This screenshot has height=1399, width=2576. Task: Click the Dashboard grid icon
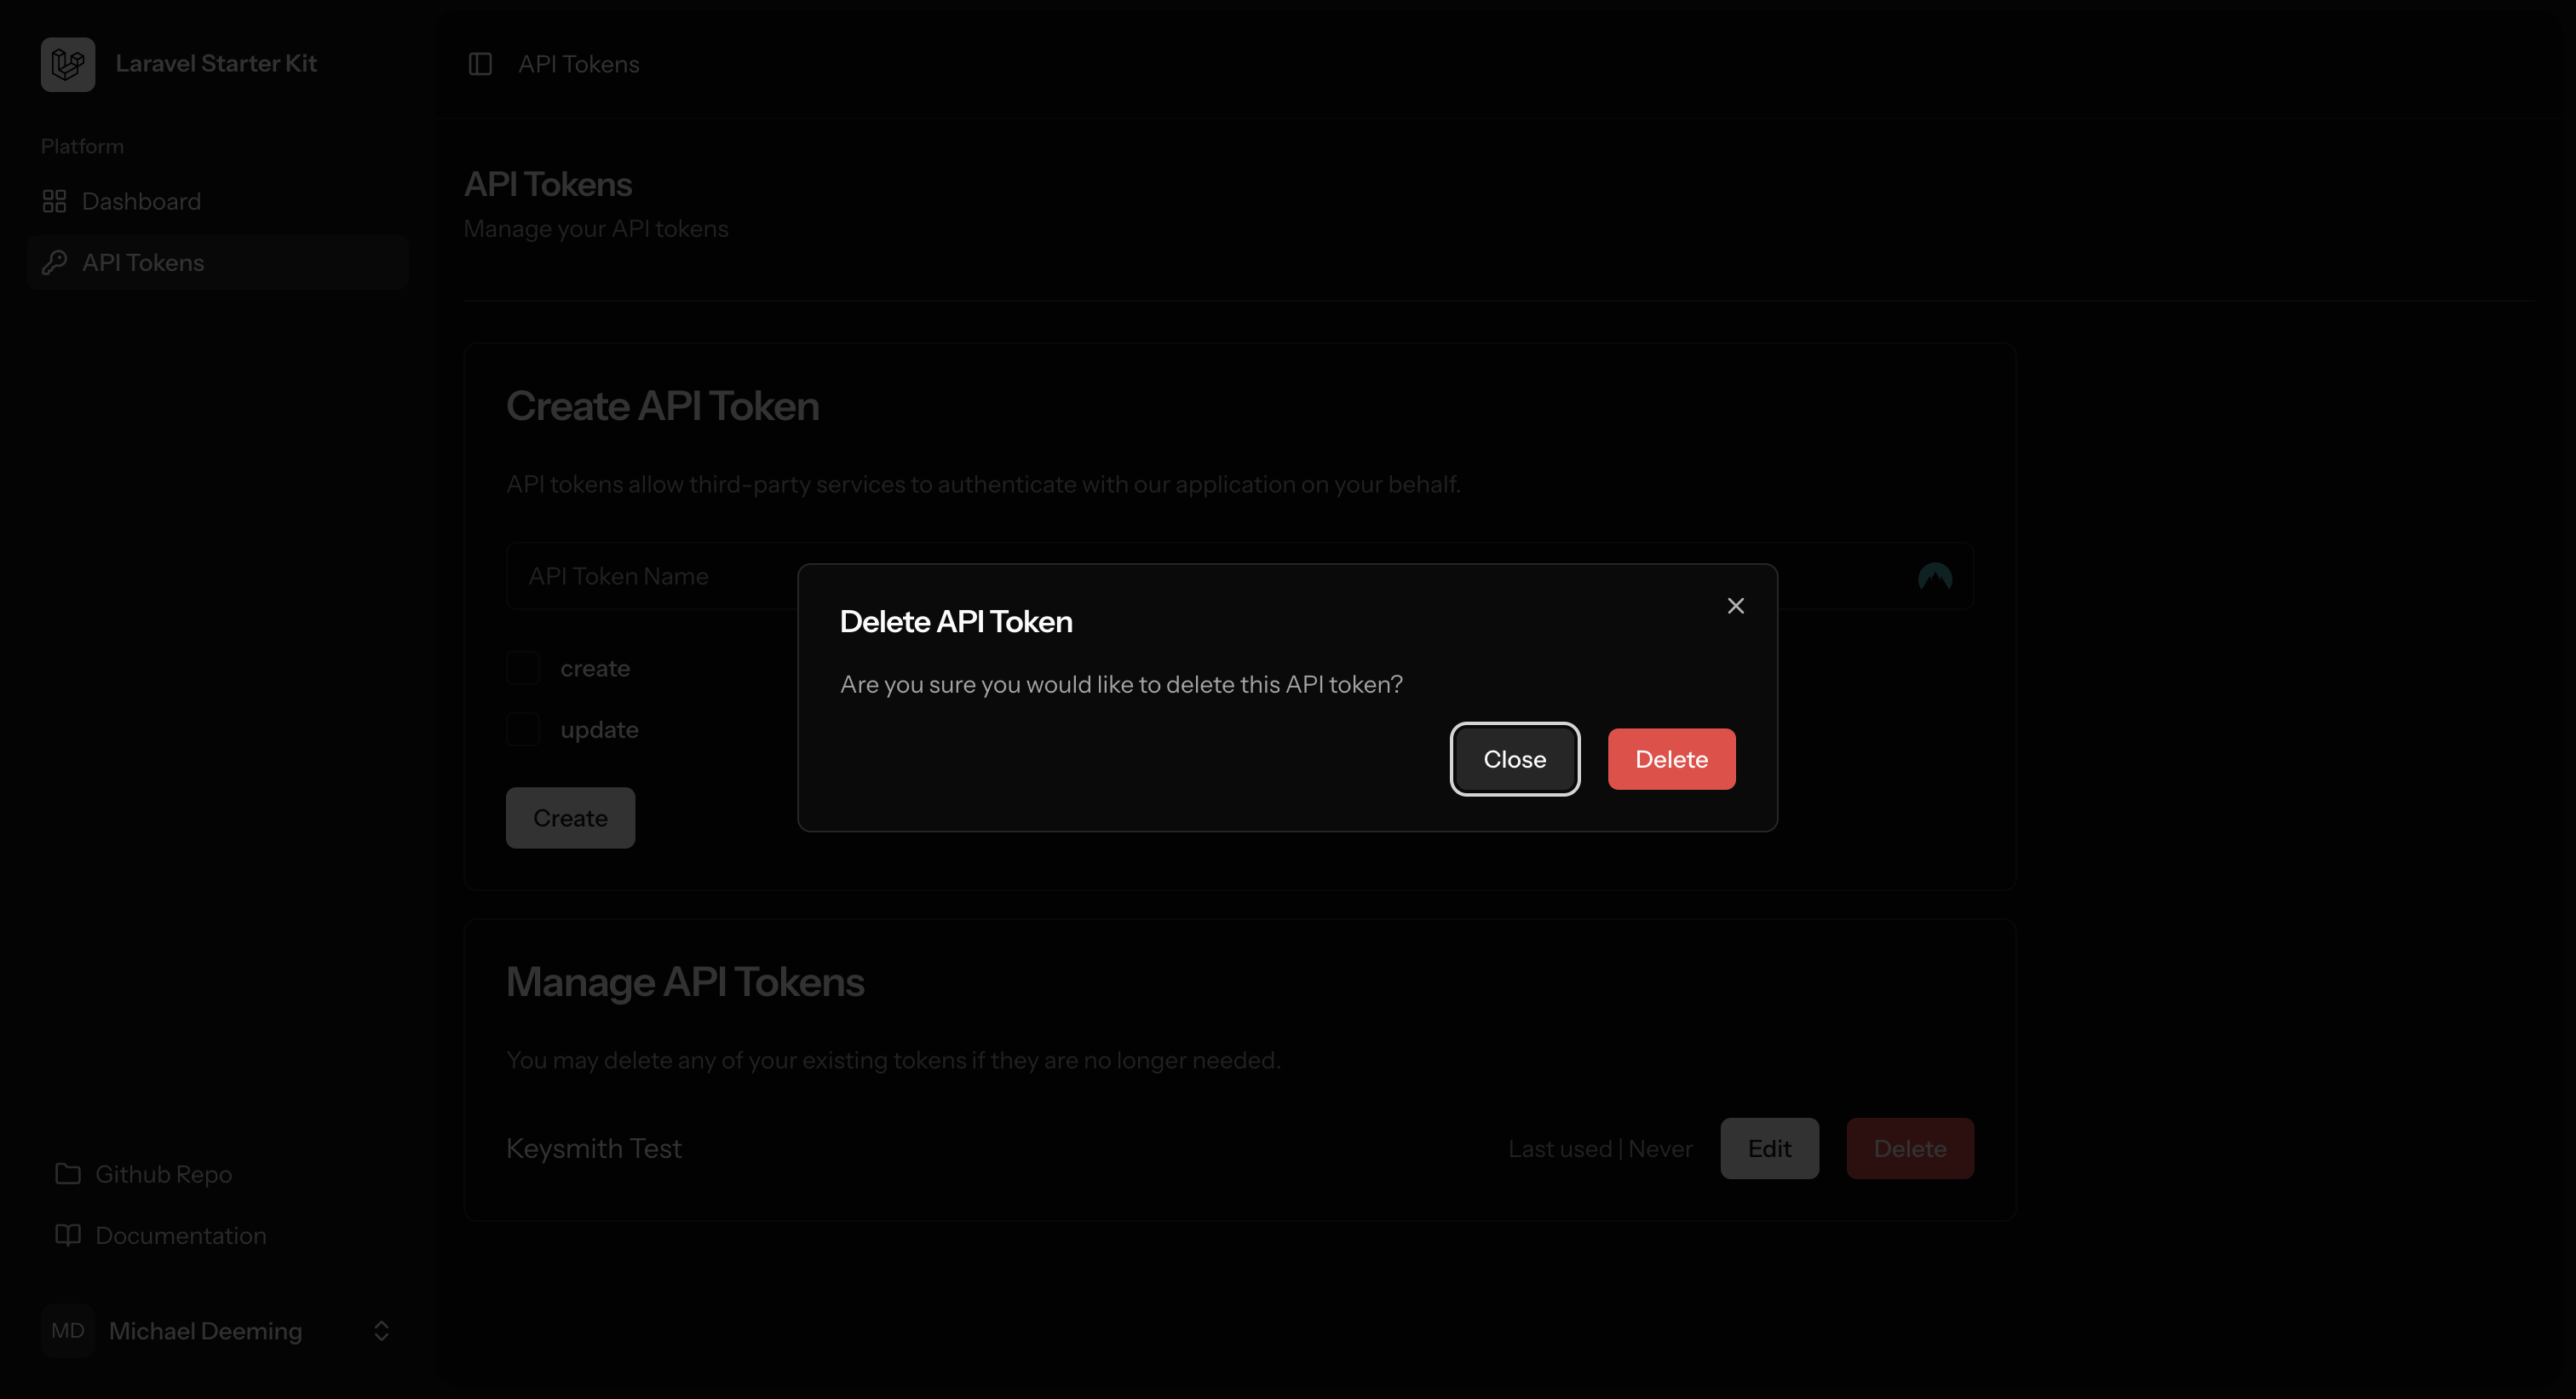54,201
